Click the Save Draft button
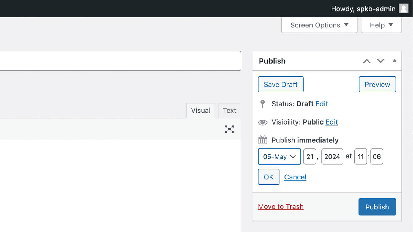 tap(281, 84)
